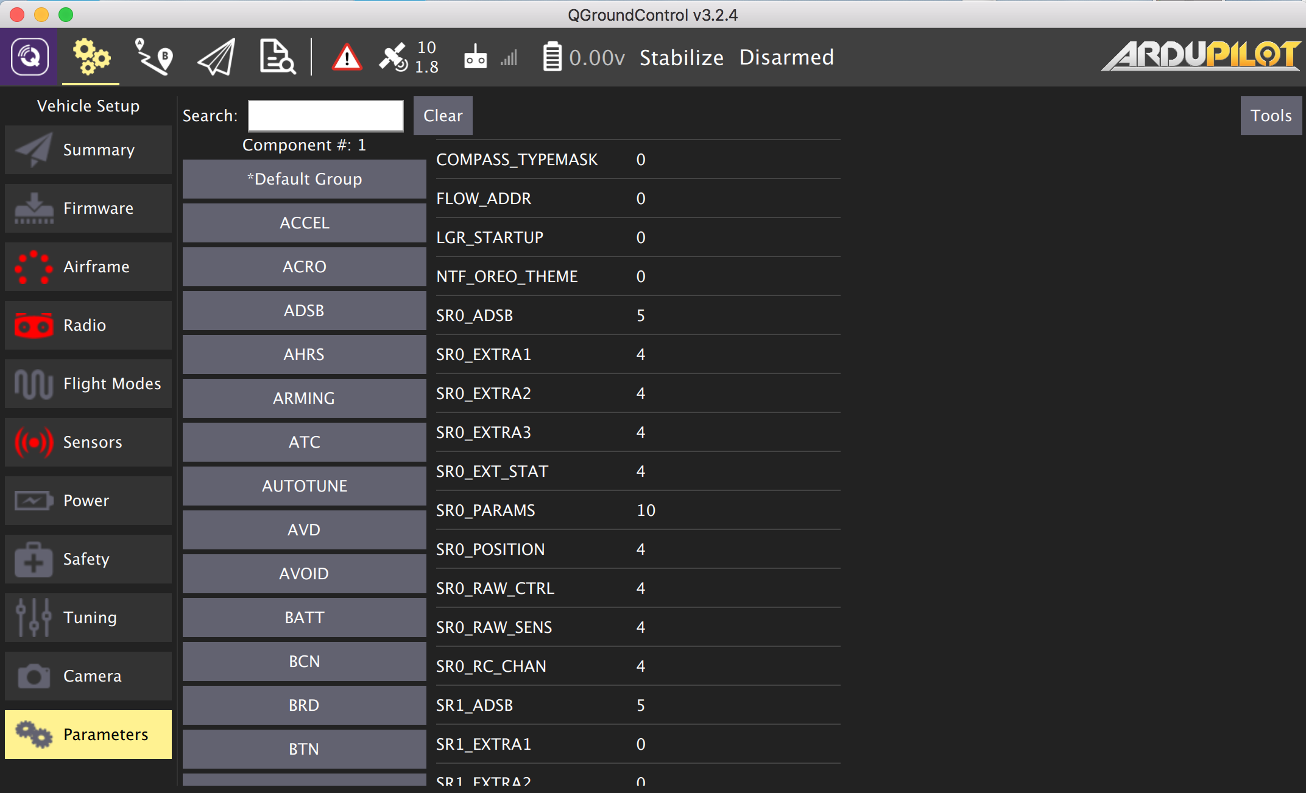Click the parameter Search input field
1306x793 pixels.
click(325, 116)
